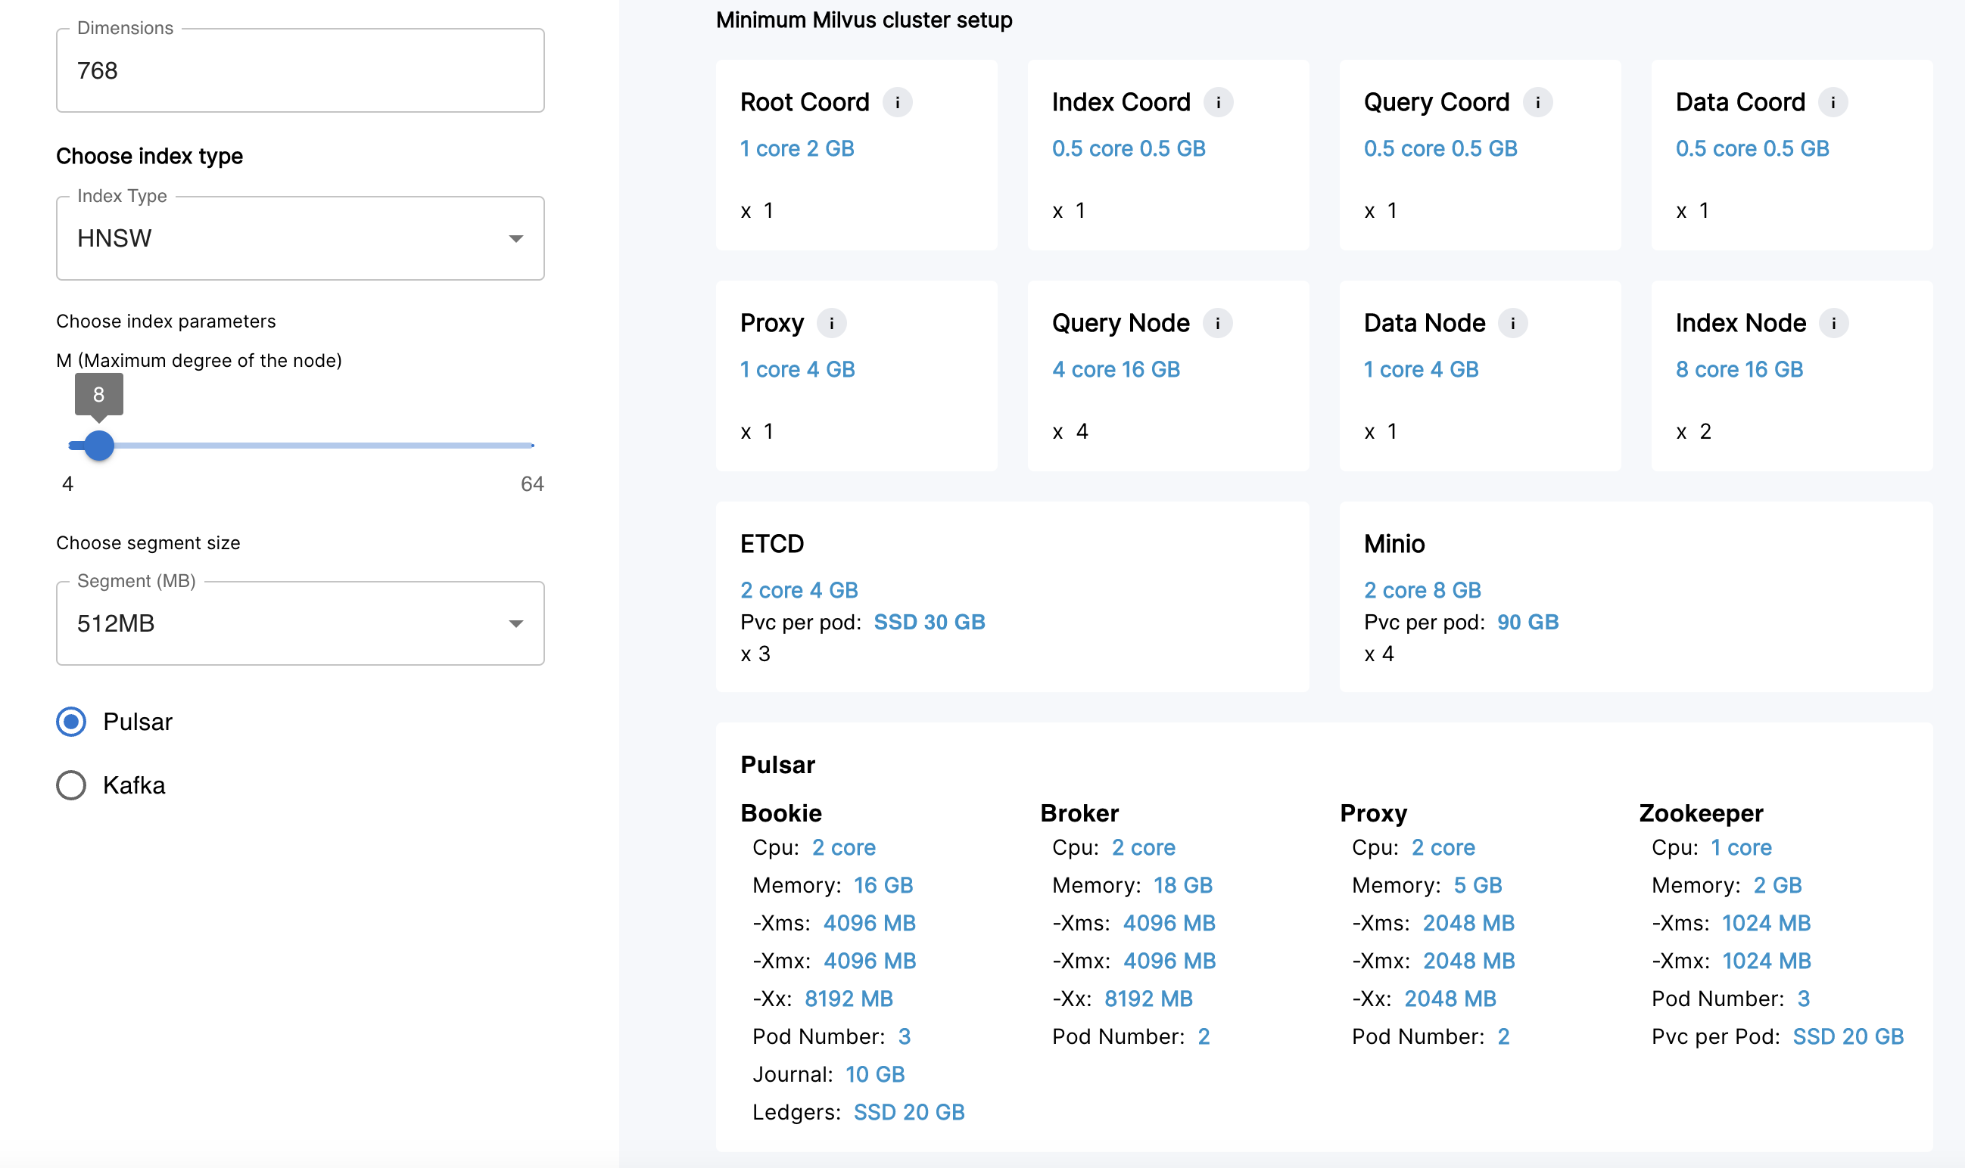The image size is (1965, 1168).
Task: Click the Query Node info icon
Action: point(1217,324)
